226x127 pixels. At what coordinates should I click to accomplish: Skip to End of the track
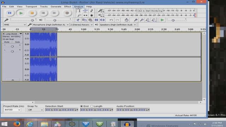point(54,13)
